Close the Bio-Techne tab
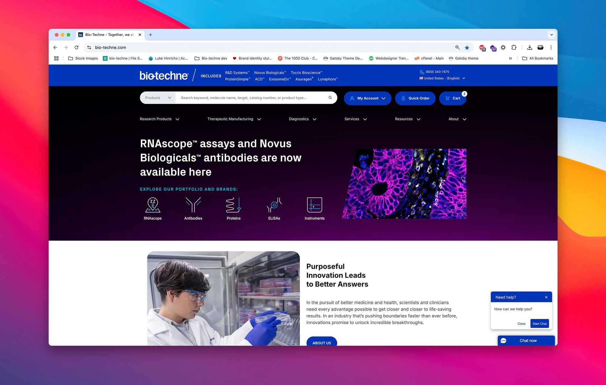 click(140, 35)
